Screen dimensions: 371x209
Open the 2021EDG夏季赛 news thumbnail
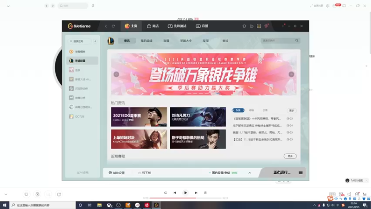point(139,117)
